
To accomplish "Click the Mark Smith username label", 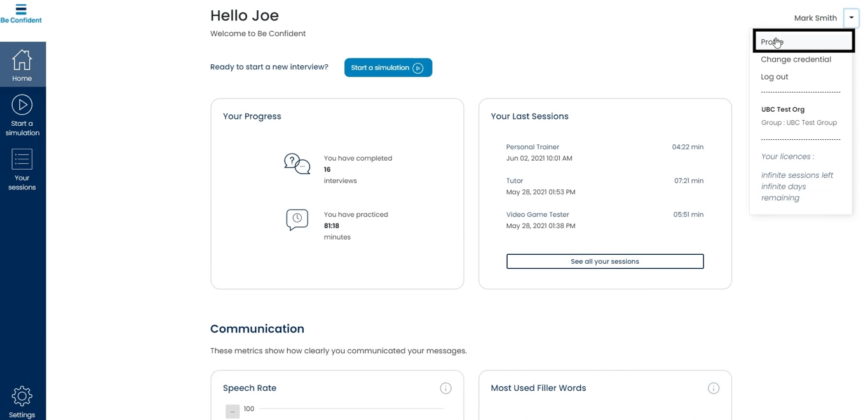I will tap(815, 18).
